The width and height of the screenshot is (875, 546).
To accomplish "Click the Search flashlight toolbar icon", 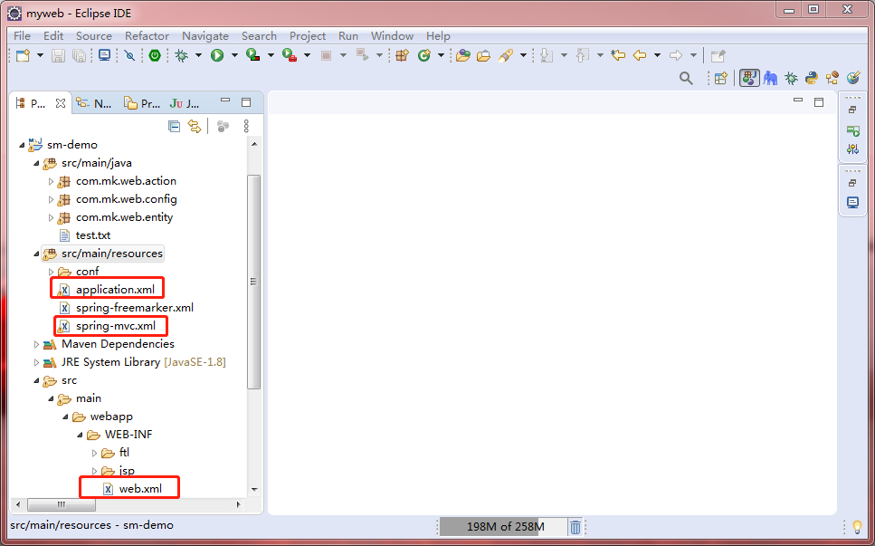I will pos(506,55).
